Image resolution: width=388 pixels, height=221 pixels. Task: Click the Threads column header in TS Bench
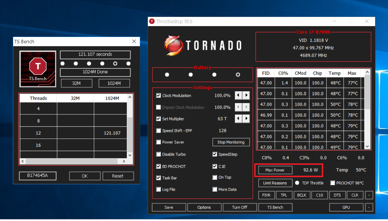tap(38, 98)
